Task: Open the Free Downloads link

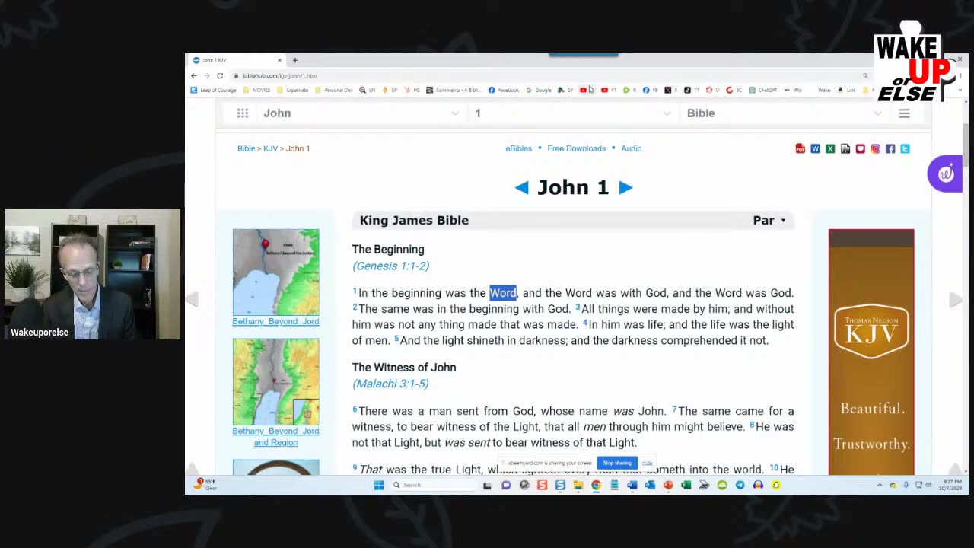Action: click(576, 148)
